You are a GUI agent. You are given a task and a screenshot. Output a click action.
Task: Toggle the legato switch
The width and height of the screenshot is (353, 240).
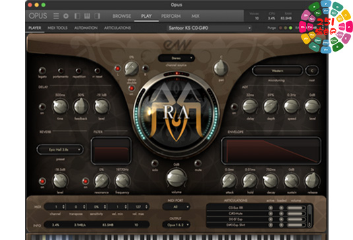(x=42, y=71)
